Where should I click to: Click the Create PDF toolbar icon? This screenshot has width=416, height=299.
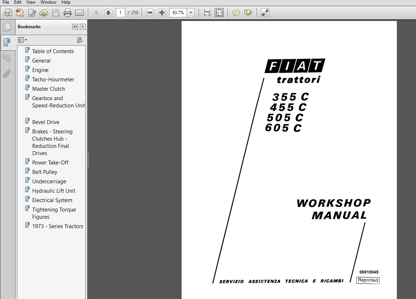point(20,12)
